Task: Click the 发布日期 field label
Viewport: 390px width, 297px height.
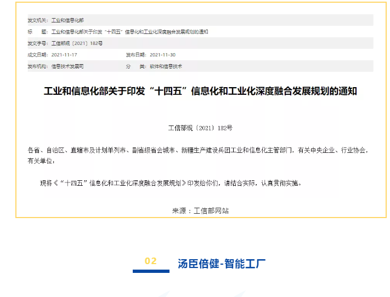Action: pos(136,55)
